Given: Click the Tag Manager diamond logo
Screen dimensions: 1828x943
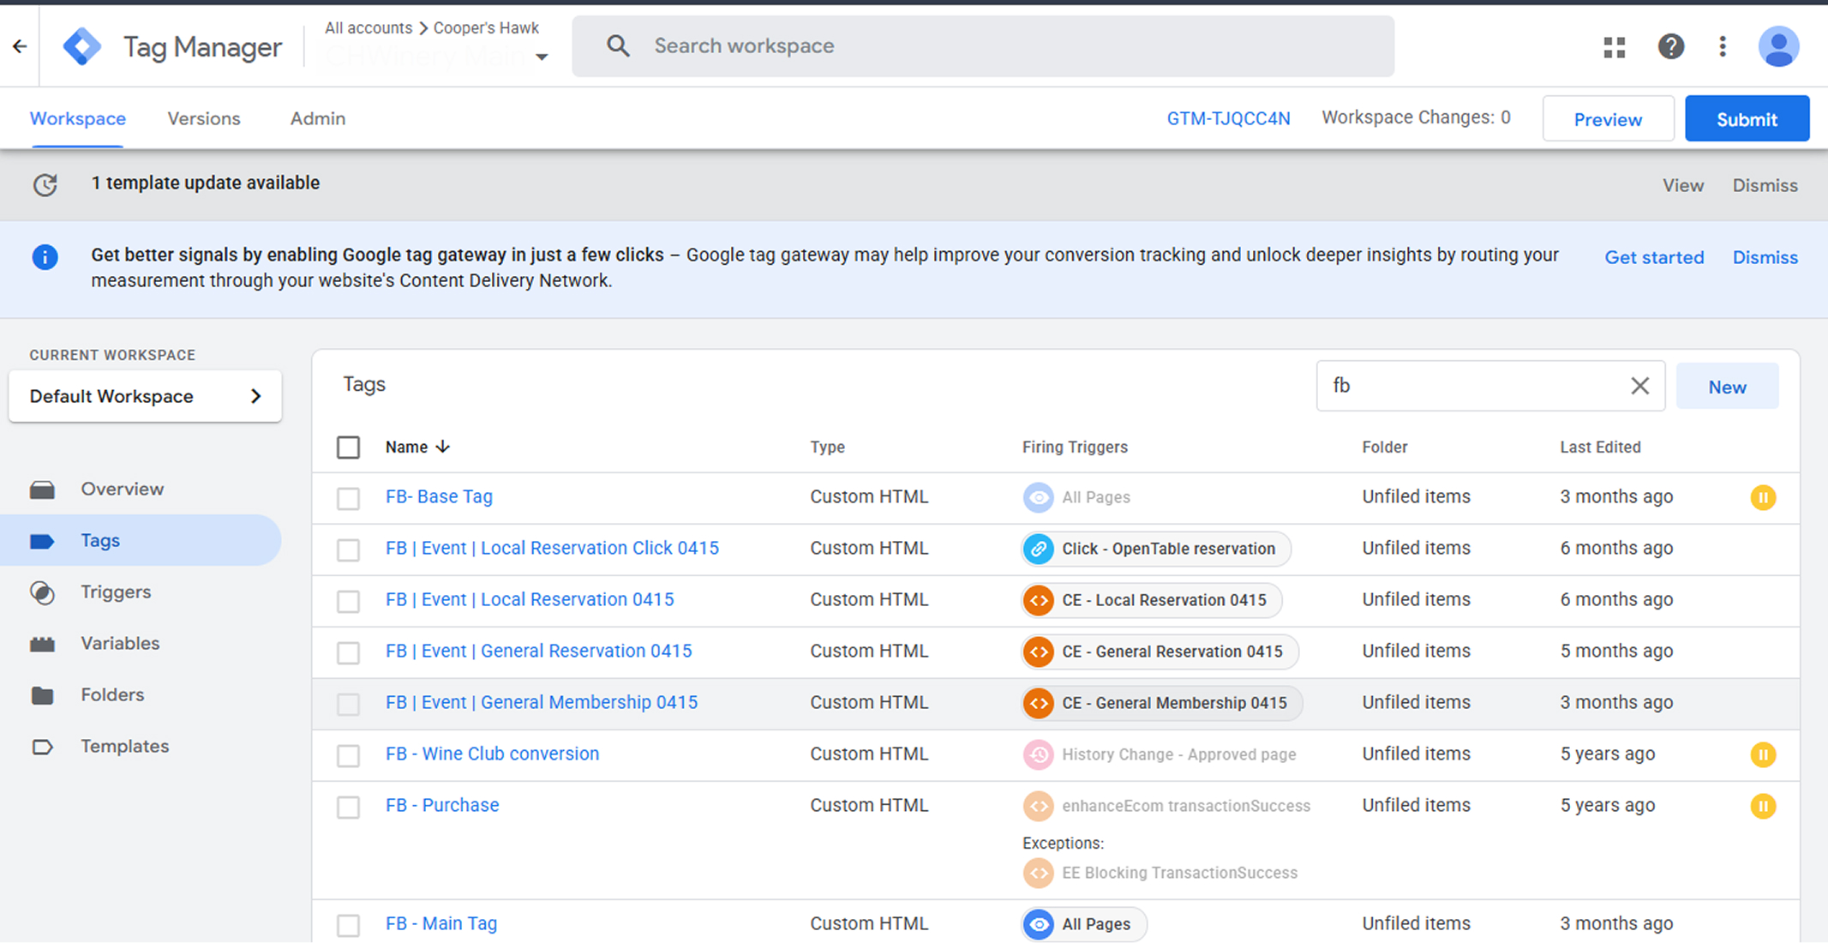Looking at the screenshot, I should click(x=82, y=46).
